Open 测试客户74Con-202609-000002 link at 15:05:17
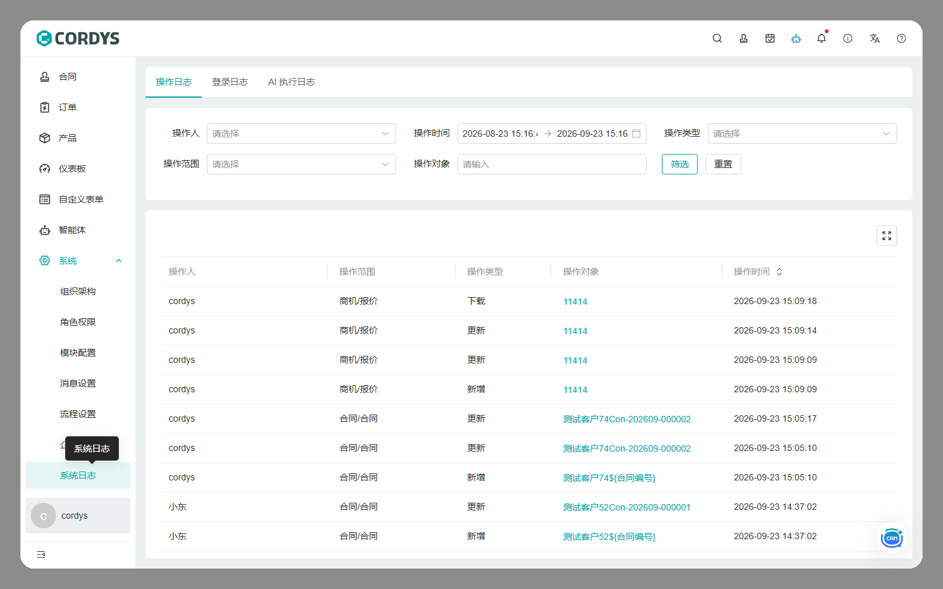 pyautogui.click(x=627, y=419)
